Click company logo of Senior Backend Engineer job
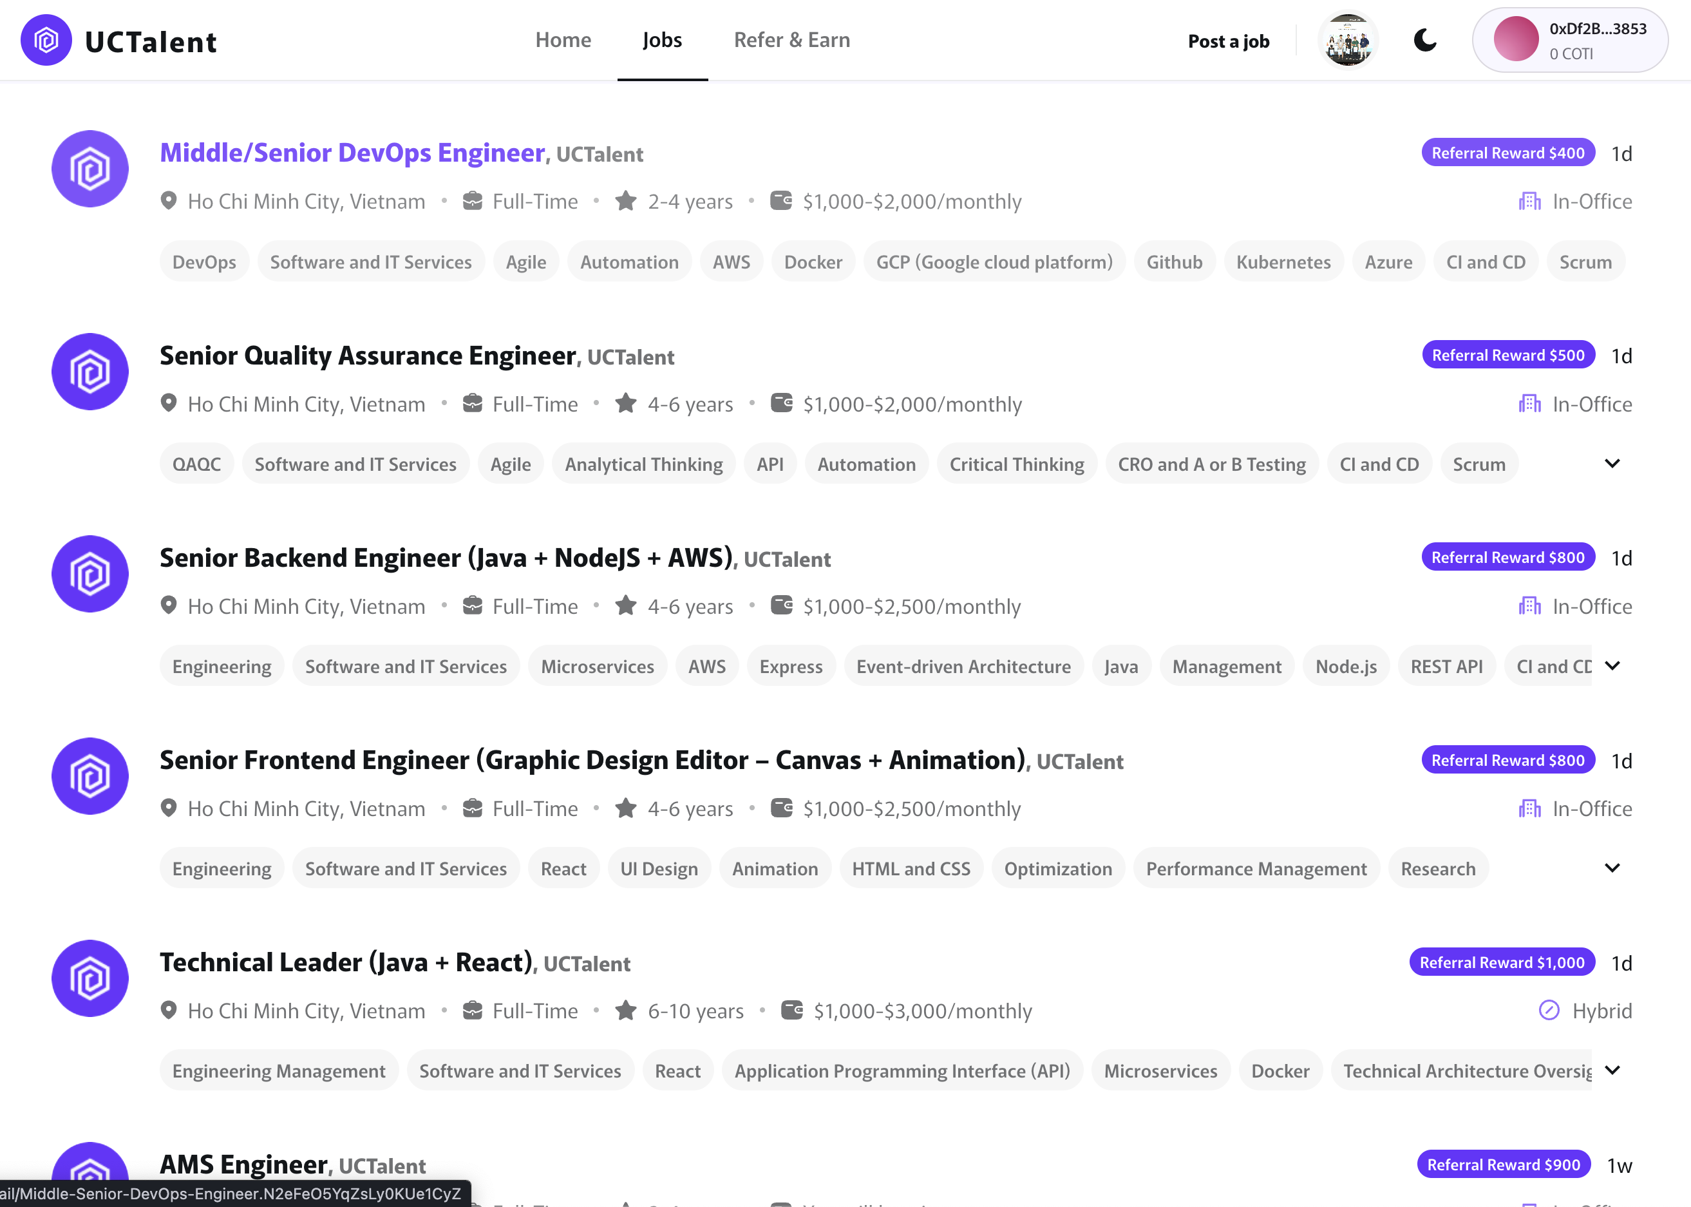The height and width of the screenshot is (1207, 1691). click(90, 574)
